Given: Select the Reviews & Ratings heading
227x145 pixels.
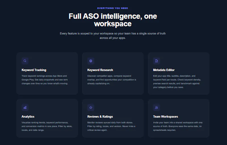Looking at the screenshot, I should pos(100,116).
